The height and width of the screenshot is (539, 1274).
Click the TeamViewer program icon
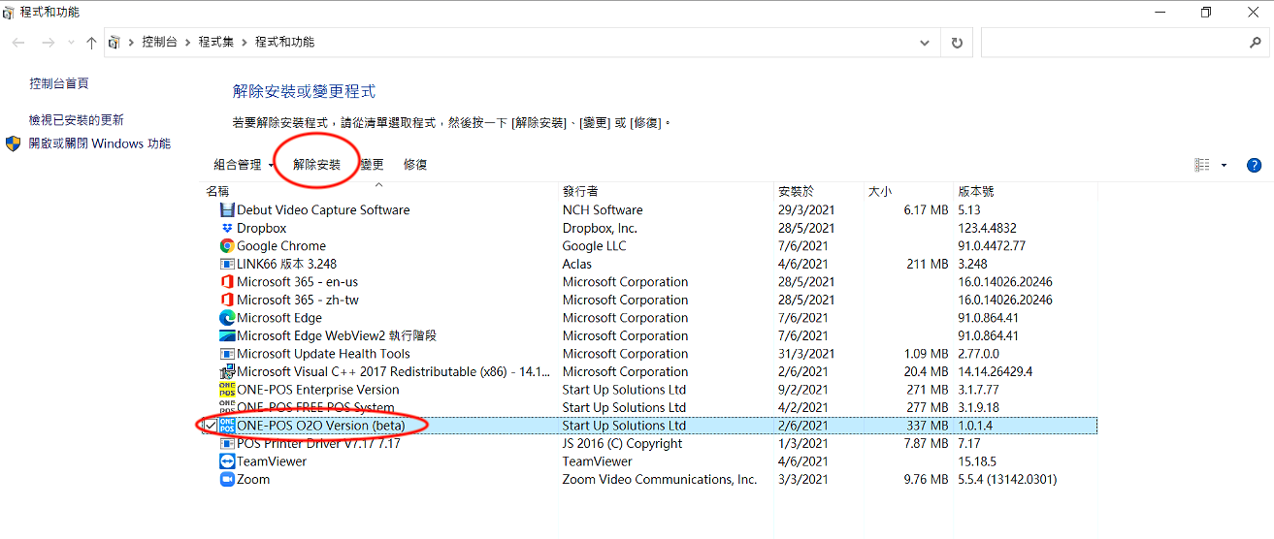tap(227, 461)
